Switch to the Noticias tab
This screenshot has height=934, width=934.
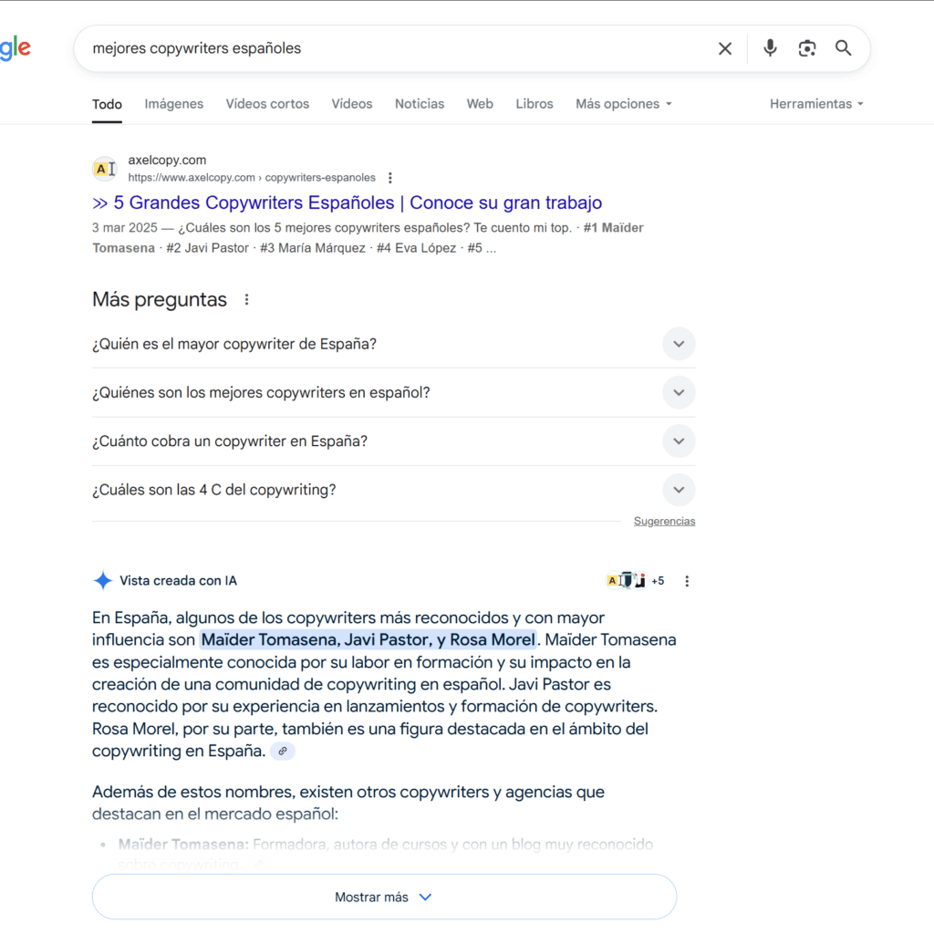(x=420, y=104)
